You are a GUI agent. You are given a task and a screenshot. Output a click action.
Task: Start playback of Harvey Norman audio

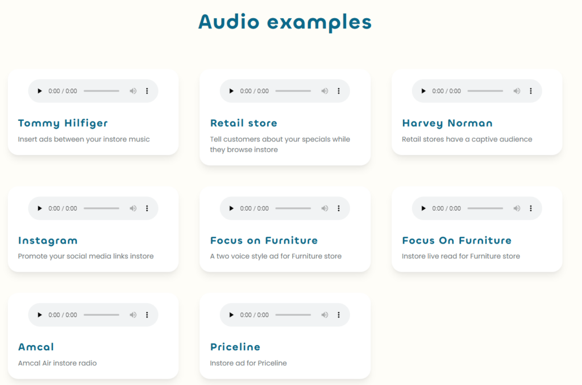coord(423,91)
